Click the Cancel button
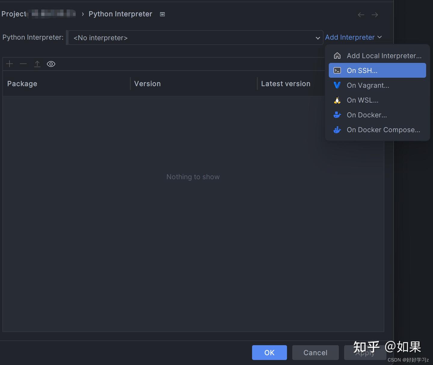Image resolution: width=433 pixels, height=365 pixels. pos(315,352)
